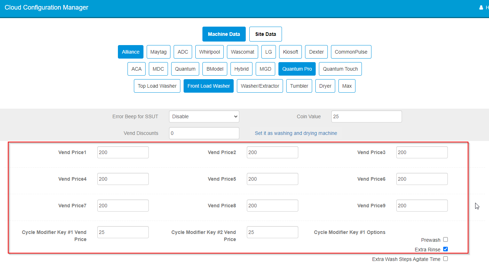Click the Vend Discounts input field
Screen dimensions: 489x262
pyautogui.click(x=204, y=133)
